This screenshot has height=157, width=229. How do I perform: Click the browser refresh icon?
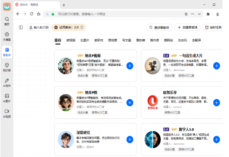[x=32, y=14]
